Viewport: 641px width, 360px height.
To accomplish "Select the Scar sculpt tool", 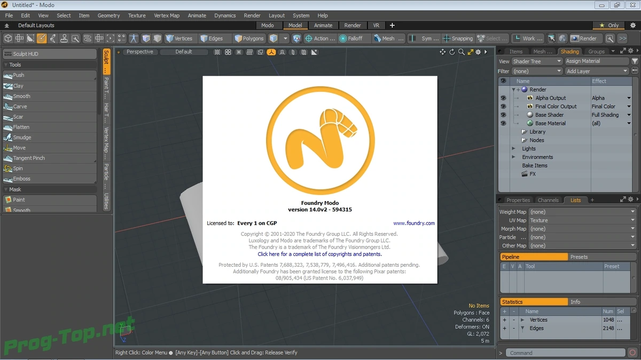I will click(x=49, y=117).
